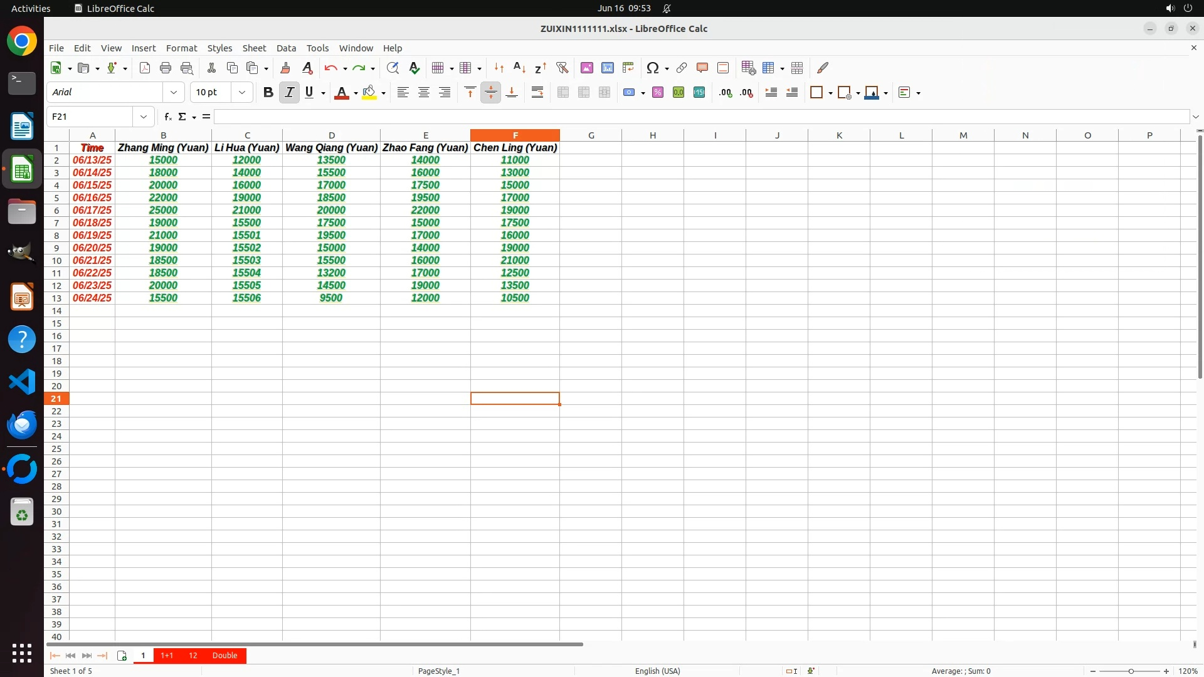Insert a special character with the Omega icon

(652, 68)
